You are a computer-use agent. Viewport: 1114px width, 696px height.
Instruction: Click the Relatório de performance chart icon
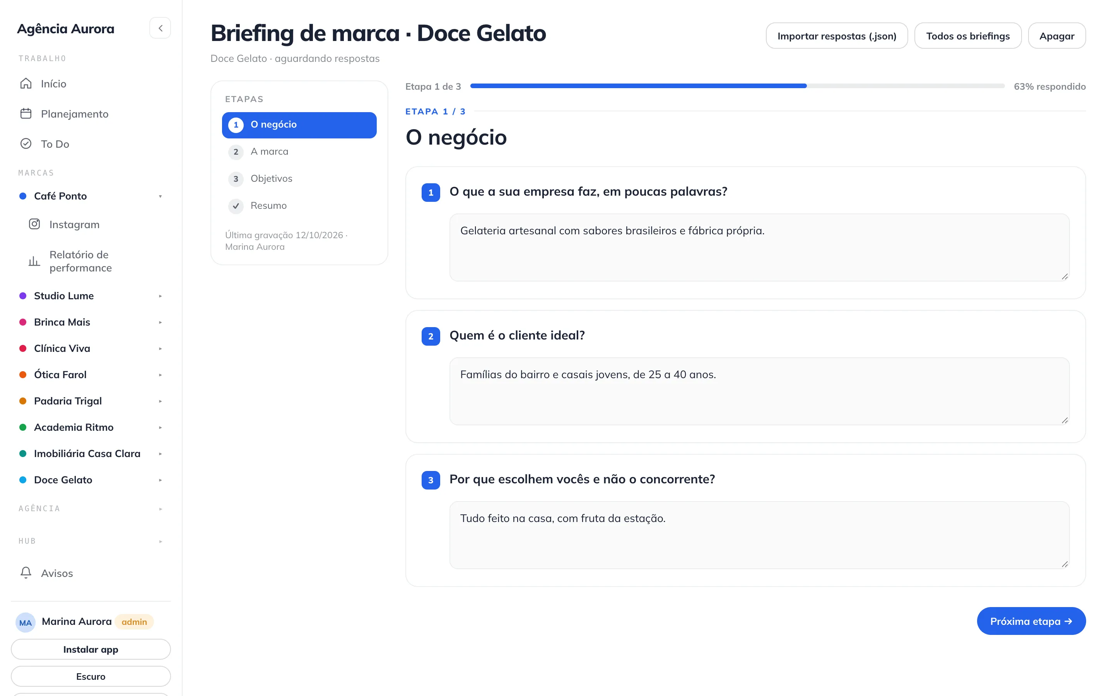pos(34,261)
